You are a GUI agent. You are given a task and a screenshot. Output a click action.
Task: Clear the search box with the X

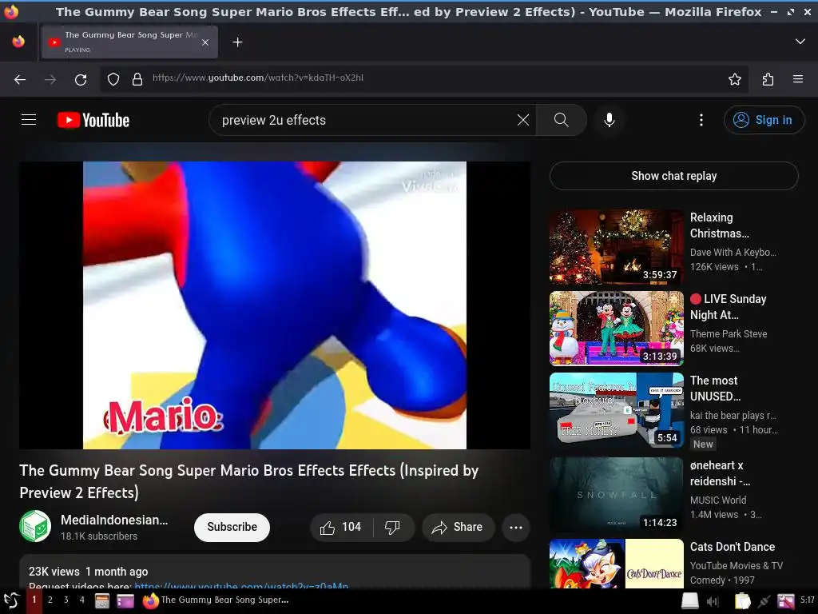pos(522,120)
